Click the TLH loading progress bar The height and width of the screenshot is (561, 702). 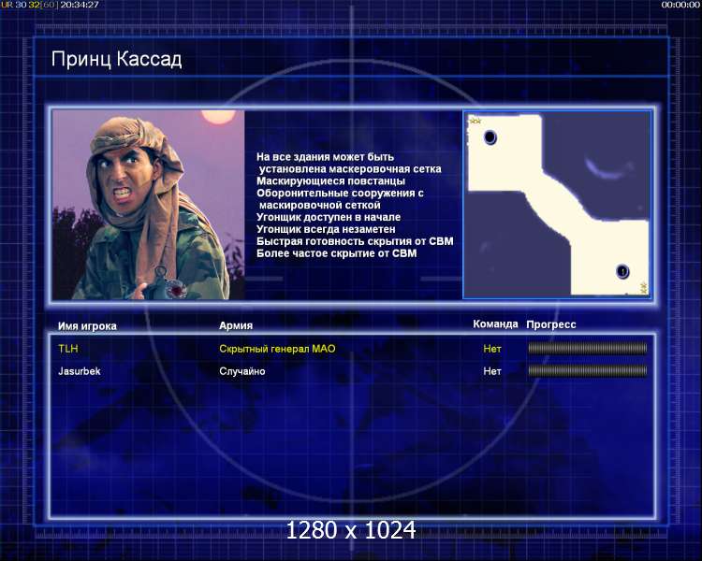click(x=588, y=348)
